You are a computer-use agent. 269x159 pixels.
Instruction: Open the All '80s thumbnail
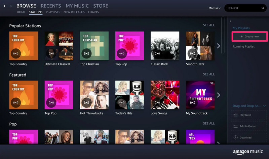pos(200,137)
